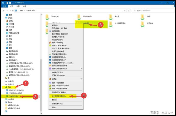Select 本地磁盘 (D:) drive
The height and width of the screenshot is (116, 176).
click(12, 54)
